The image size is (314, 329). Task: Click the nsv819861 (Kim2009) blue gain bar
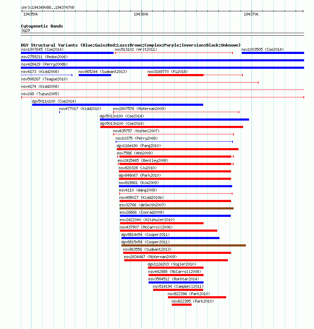pyautogui.click(x=175, y=186)
